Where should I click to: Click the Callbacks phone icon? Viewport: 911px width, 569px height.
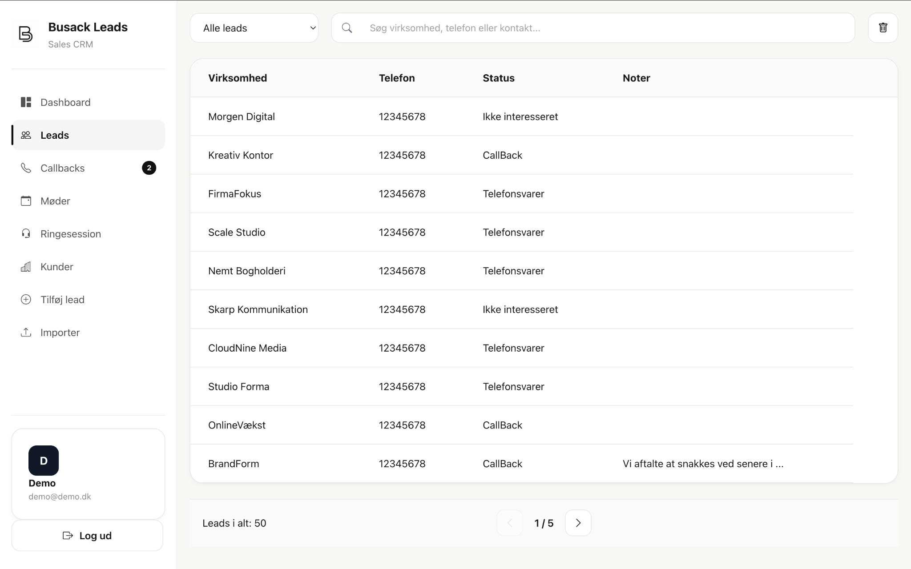click(26, 168)
